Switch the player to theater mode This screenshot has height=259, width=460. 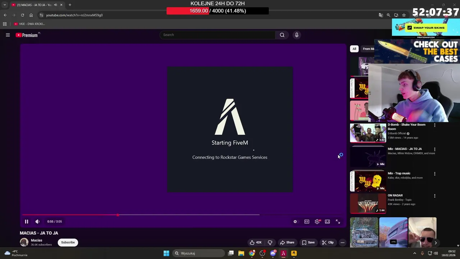click(x=327, y=222)
